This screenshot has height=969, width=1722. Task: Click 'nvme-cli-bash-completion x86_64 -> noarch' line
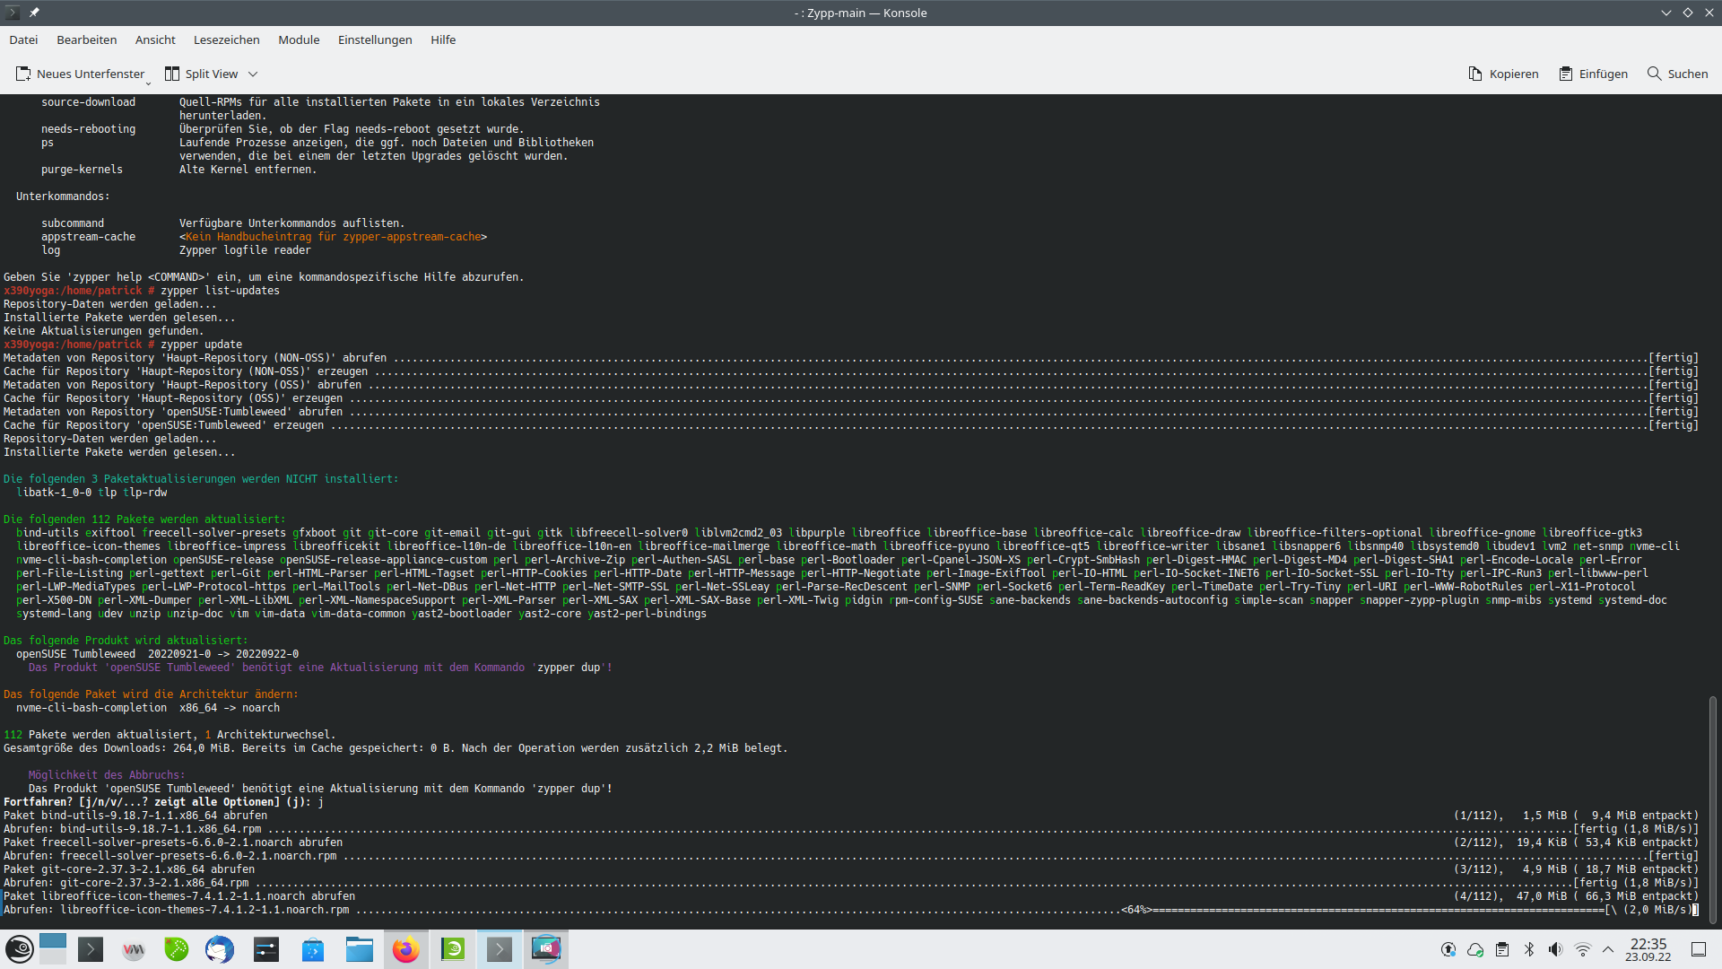coord(148,708)
